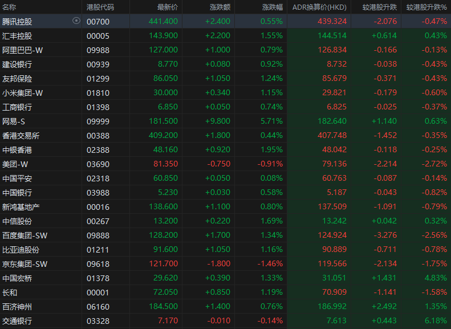Screen dimensions: 451x329
Task: Select the 汇丰控股 stock name
Action: (17, 36)
